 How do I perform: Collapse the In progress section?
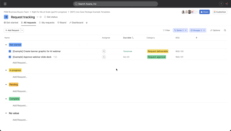click(6, 70)
